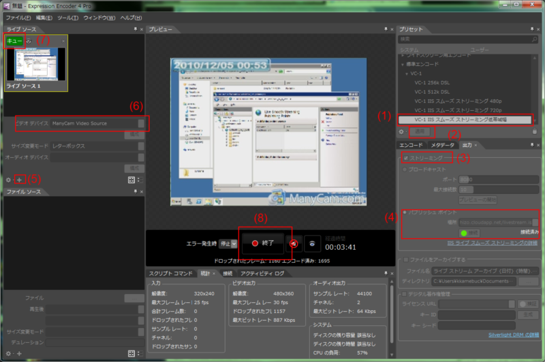Viewport: 545px width, 362px height.
Task: Click the add live source plus icon
Action: pyautogui.click(x=20, y=180)
